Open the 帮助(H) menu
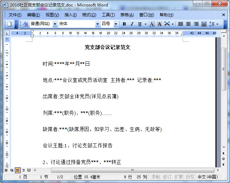Viewport: 230px width, 183px height. [x=166, y=15]
